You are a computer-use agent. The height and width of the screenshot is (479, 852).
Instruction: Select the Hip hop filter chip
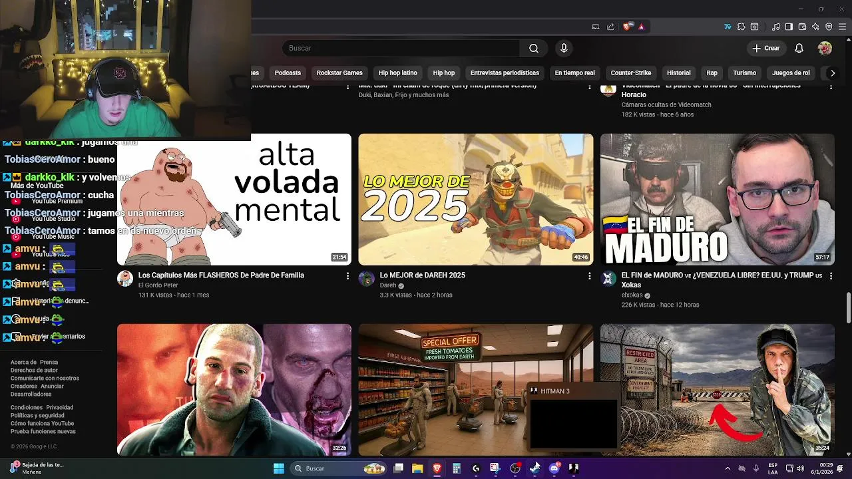click(443, 73)
